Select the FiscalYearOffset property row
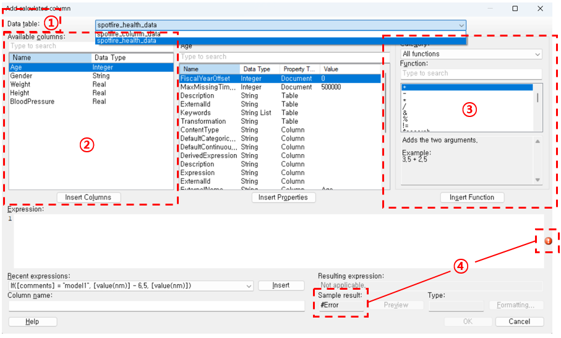561x338 pixels. (280, 79)
